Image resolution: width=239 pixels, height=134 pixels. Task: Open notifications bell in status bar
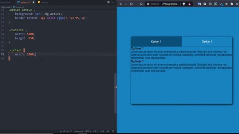(113, 131)
